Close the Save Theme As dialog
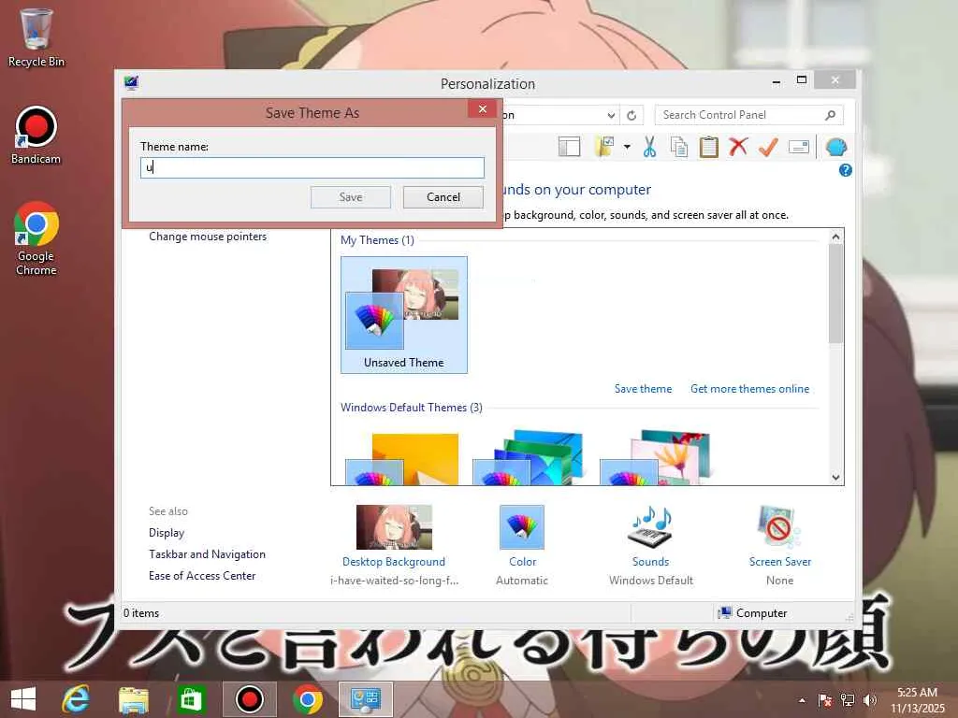 [483, 108]
